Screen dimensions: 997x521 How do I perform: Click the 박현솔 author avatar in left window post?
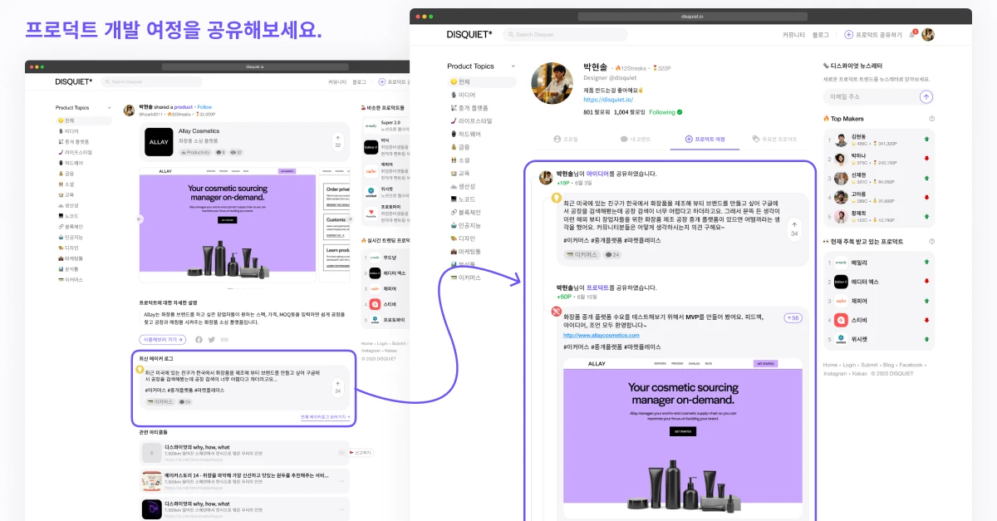tap(129, 110)
